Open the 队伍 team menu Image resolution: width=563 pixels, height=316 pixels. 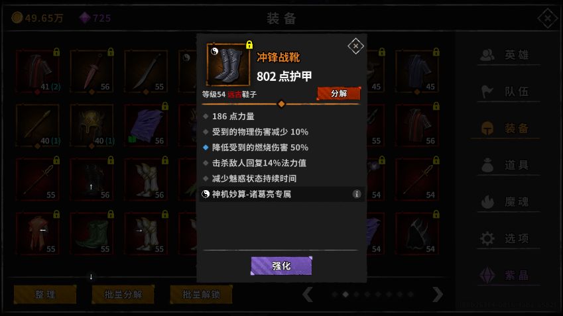pyautogui.click(x=487, y=91)
